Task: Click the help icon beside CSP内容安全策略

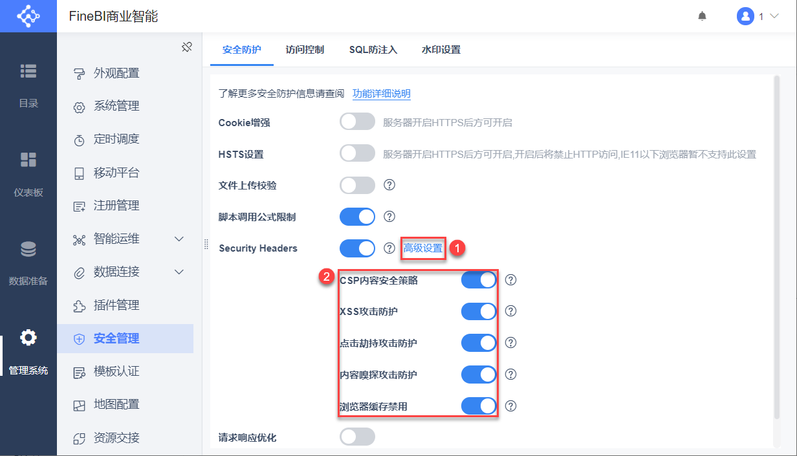Action: [510, 280]
